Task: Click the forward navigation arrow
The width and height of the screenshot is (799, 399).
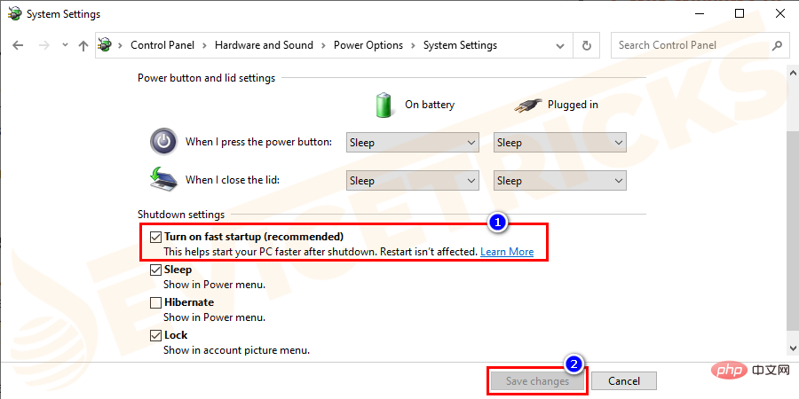Action: tap(41, 45)
